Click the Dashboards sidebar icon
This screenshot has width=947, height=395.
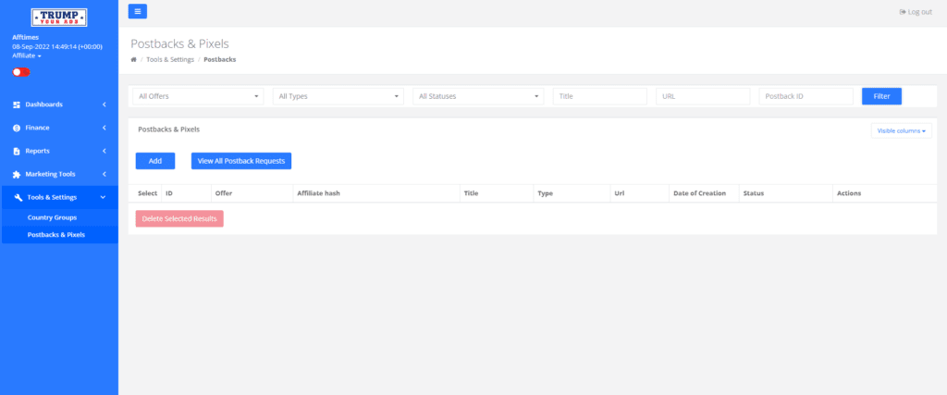pos(17,105)
